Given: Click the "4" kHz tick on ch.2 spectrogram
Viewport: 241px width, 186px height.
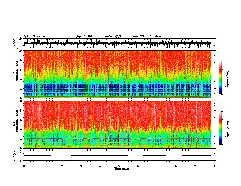Looking at the screenshot, I should (21, 129).
